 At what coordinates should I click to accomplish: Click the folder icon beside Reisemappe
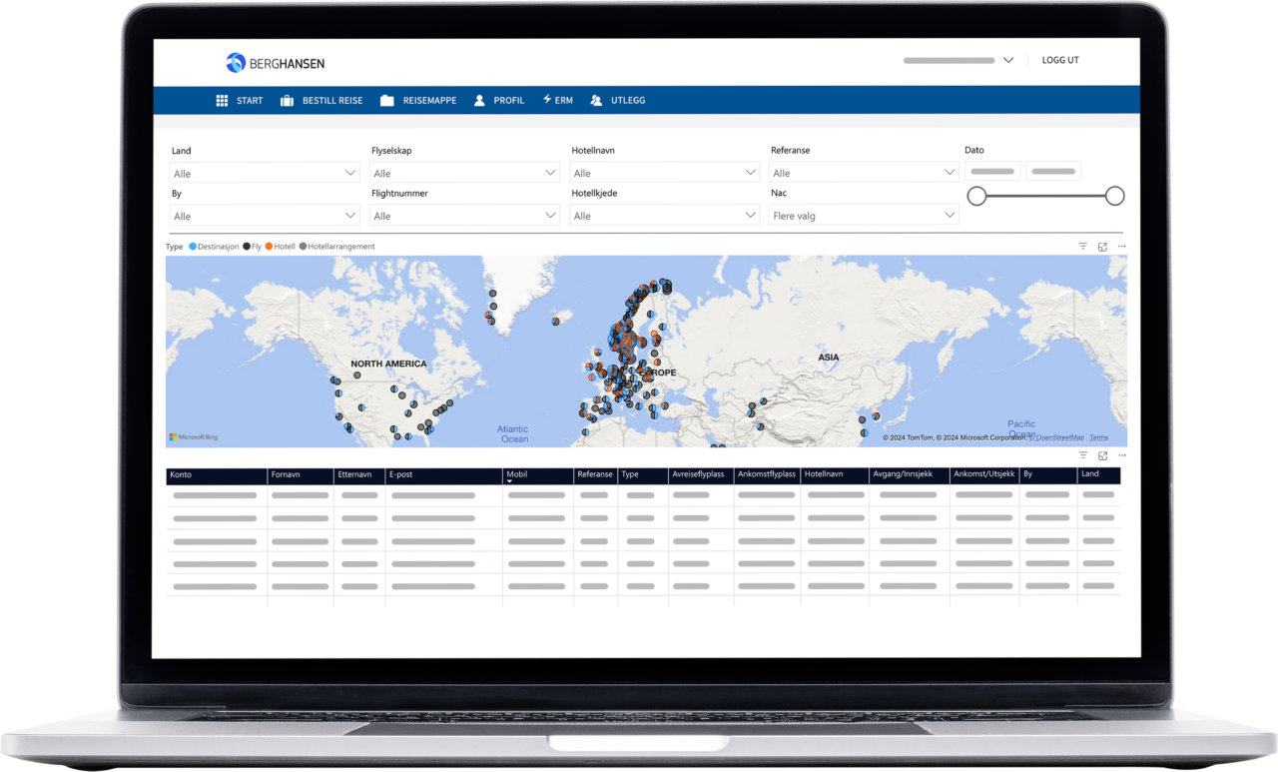[386, 101]
